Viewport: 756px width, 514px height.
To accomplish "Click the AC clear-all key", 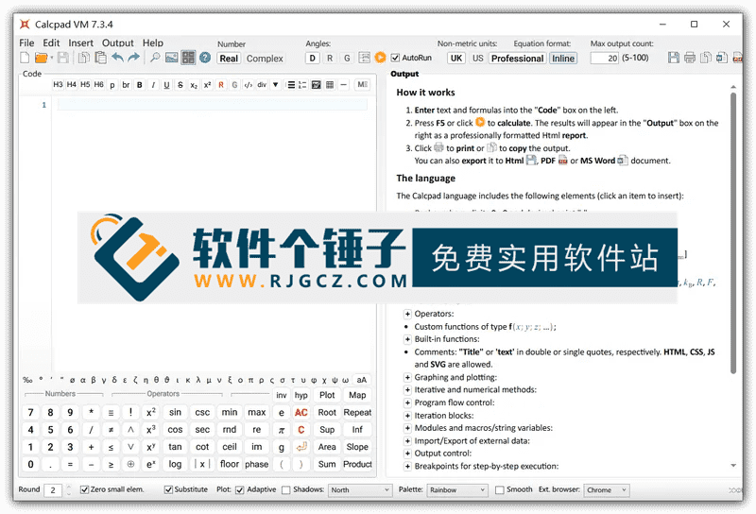I will (x=301, y=412).
